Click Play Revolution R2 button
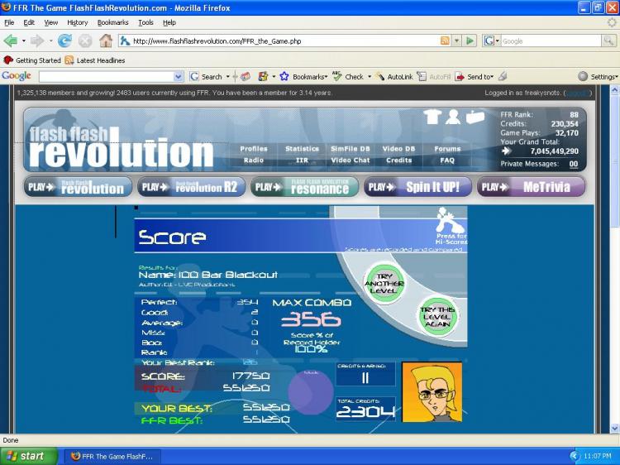The image size is (620, 465). click(x=192, y=187)
